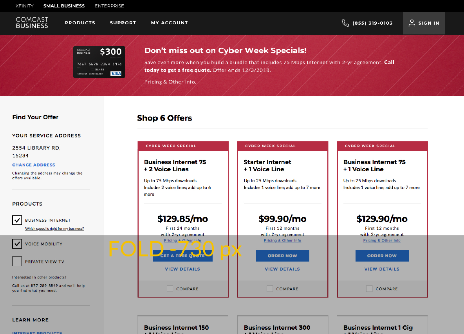
Task: Open Pricing & Other Info under $129.90/mo
Action: click(x=382, y=240)
